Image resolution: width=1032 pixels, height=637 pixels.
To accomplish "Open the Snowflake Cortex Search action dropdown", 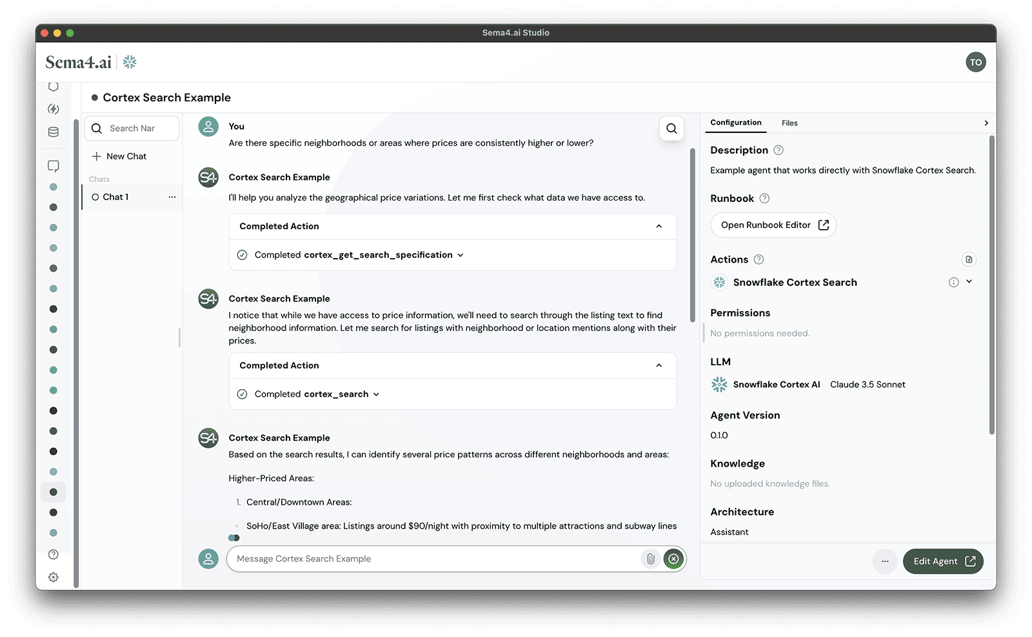I will click(x=969, y=282).
